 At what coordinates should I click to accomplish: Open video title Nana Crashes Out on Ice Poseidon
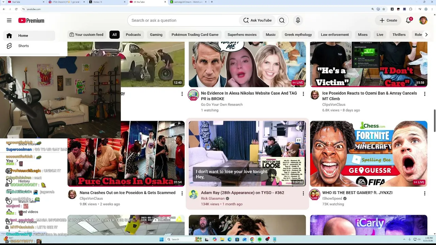pos(127,193)
